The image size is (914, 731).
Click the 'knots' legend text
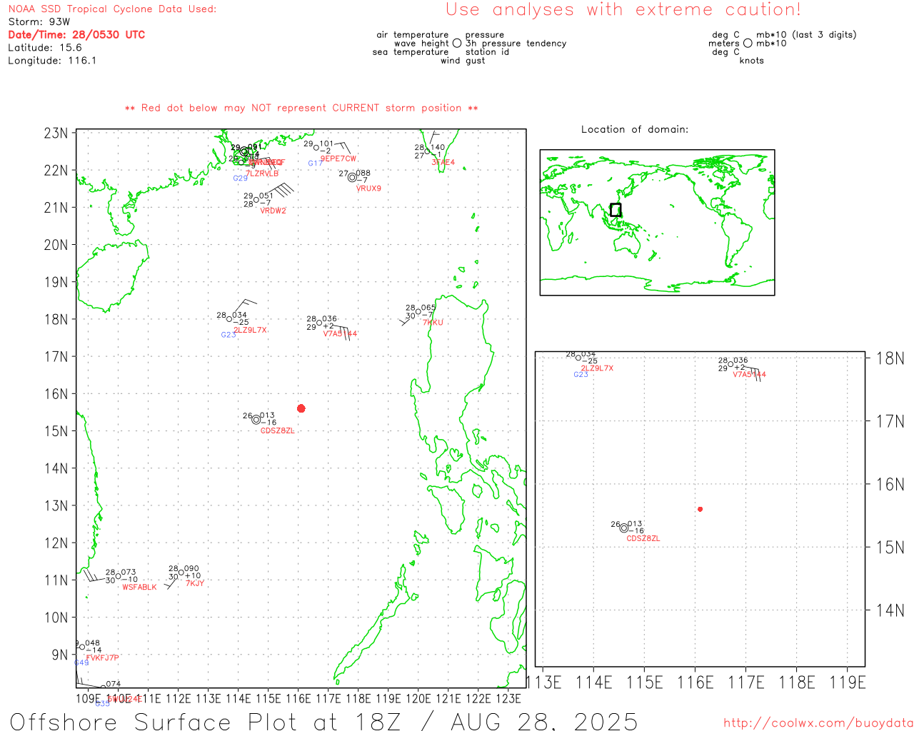752,61
